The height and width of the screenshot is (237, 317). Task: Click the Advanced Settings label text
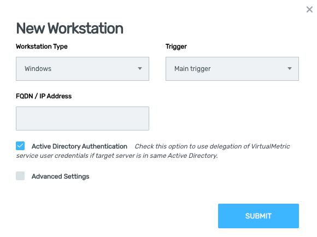coord(60,176)
